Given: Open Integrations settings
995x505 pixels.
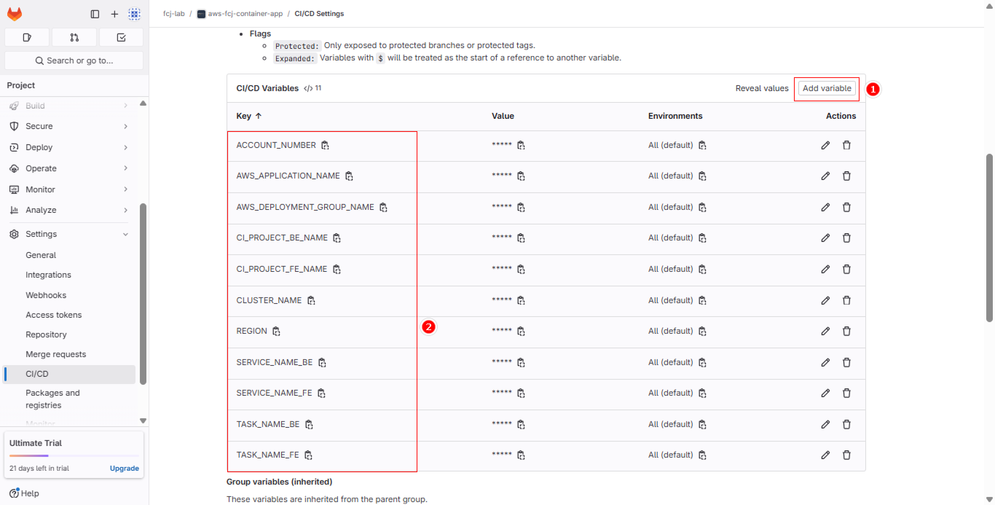Looking at the screenshot, I should 48,275.
